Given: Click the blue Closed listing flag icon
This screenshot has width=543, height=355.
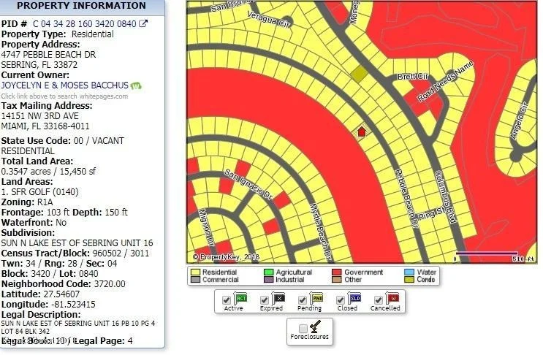Looking at the screenshot, I should click(354, 298).
